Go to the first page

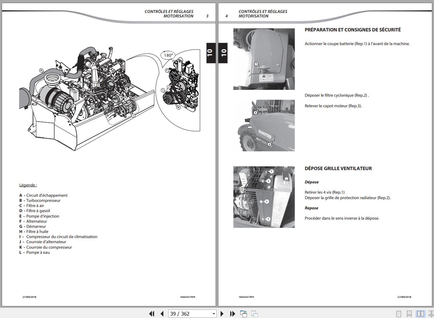[x=152, y=314]
